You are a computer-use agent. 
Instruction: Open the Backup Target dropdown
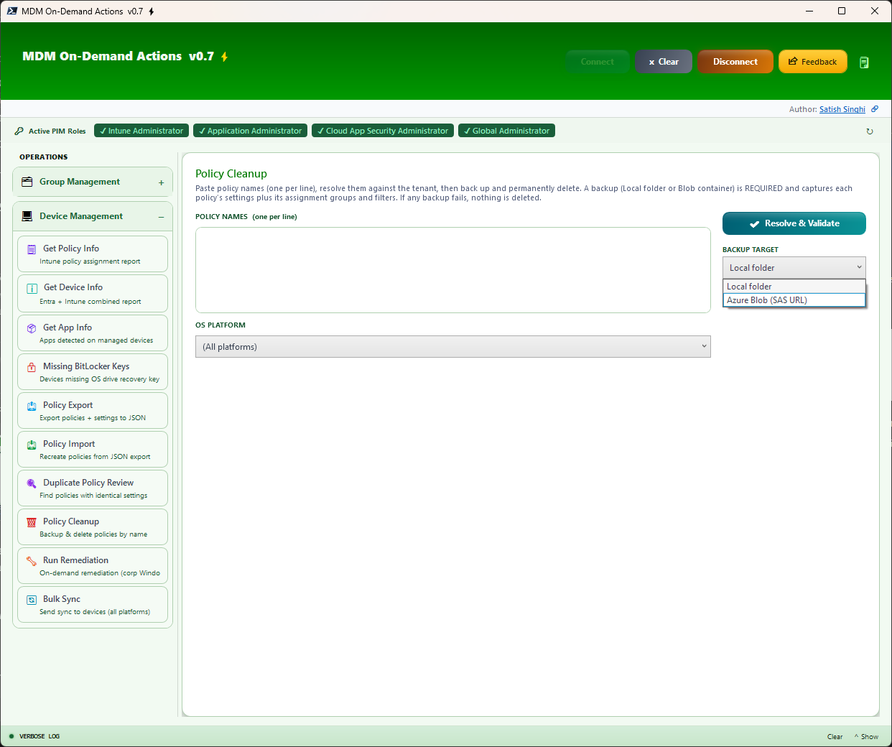[x=794, y=268]
